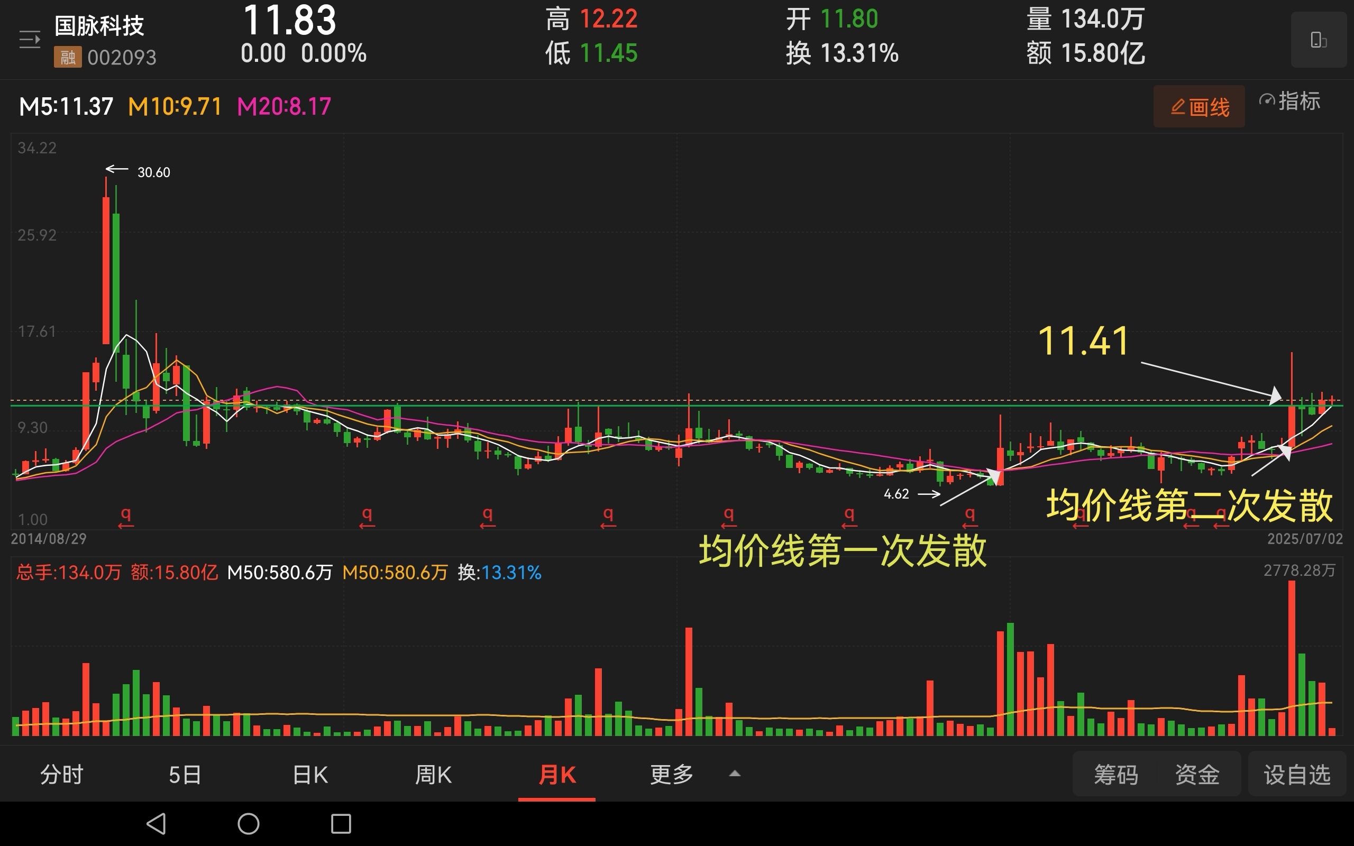Select the 月K tab

pyautogui.click(x=557, y=775)
